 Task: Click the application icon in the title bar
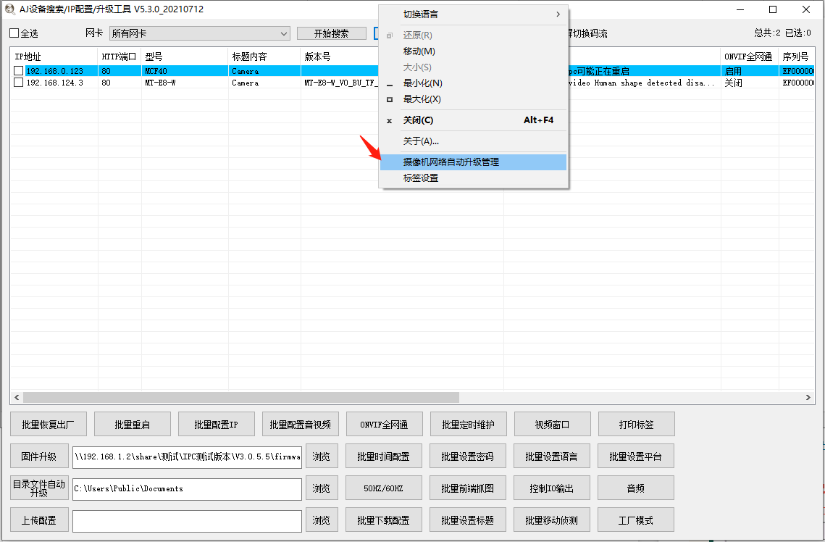point(9,9)
